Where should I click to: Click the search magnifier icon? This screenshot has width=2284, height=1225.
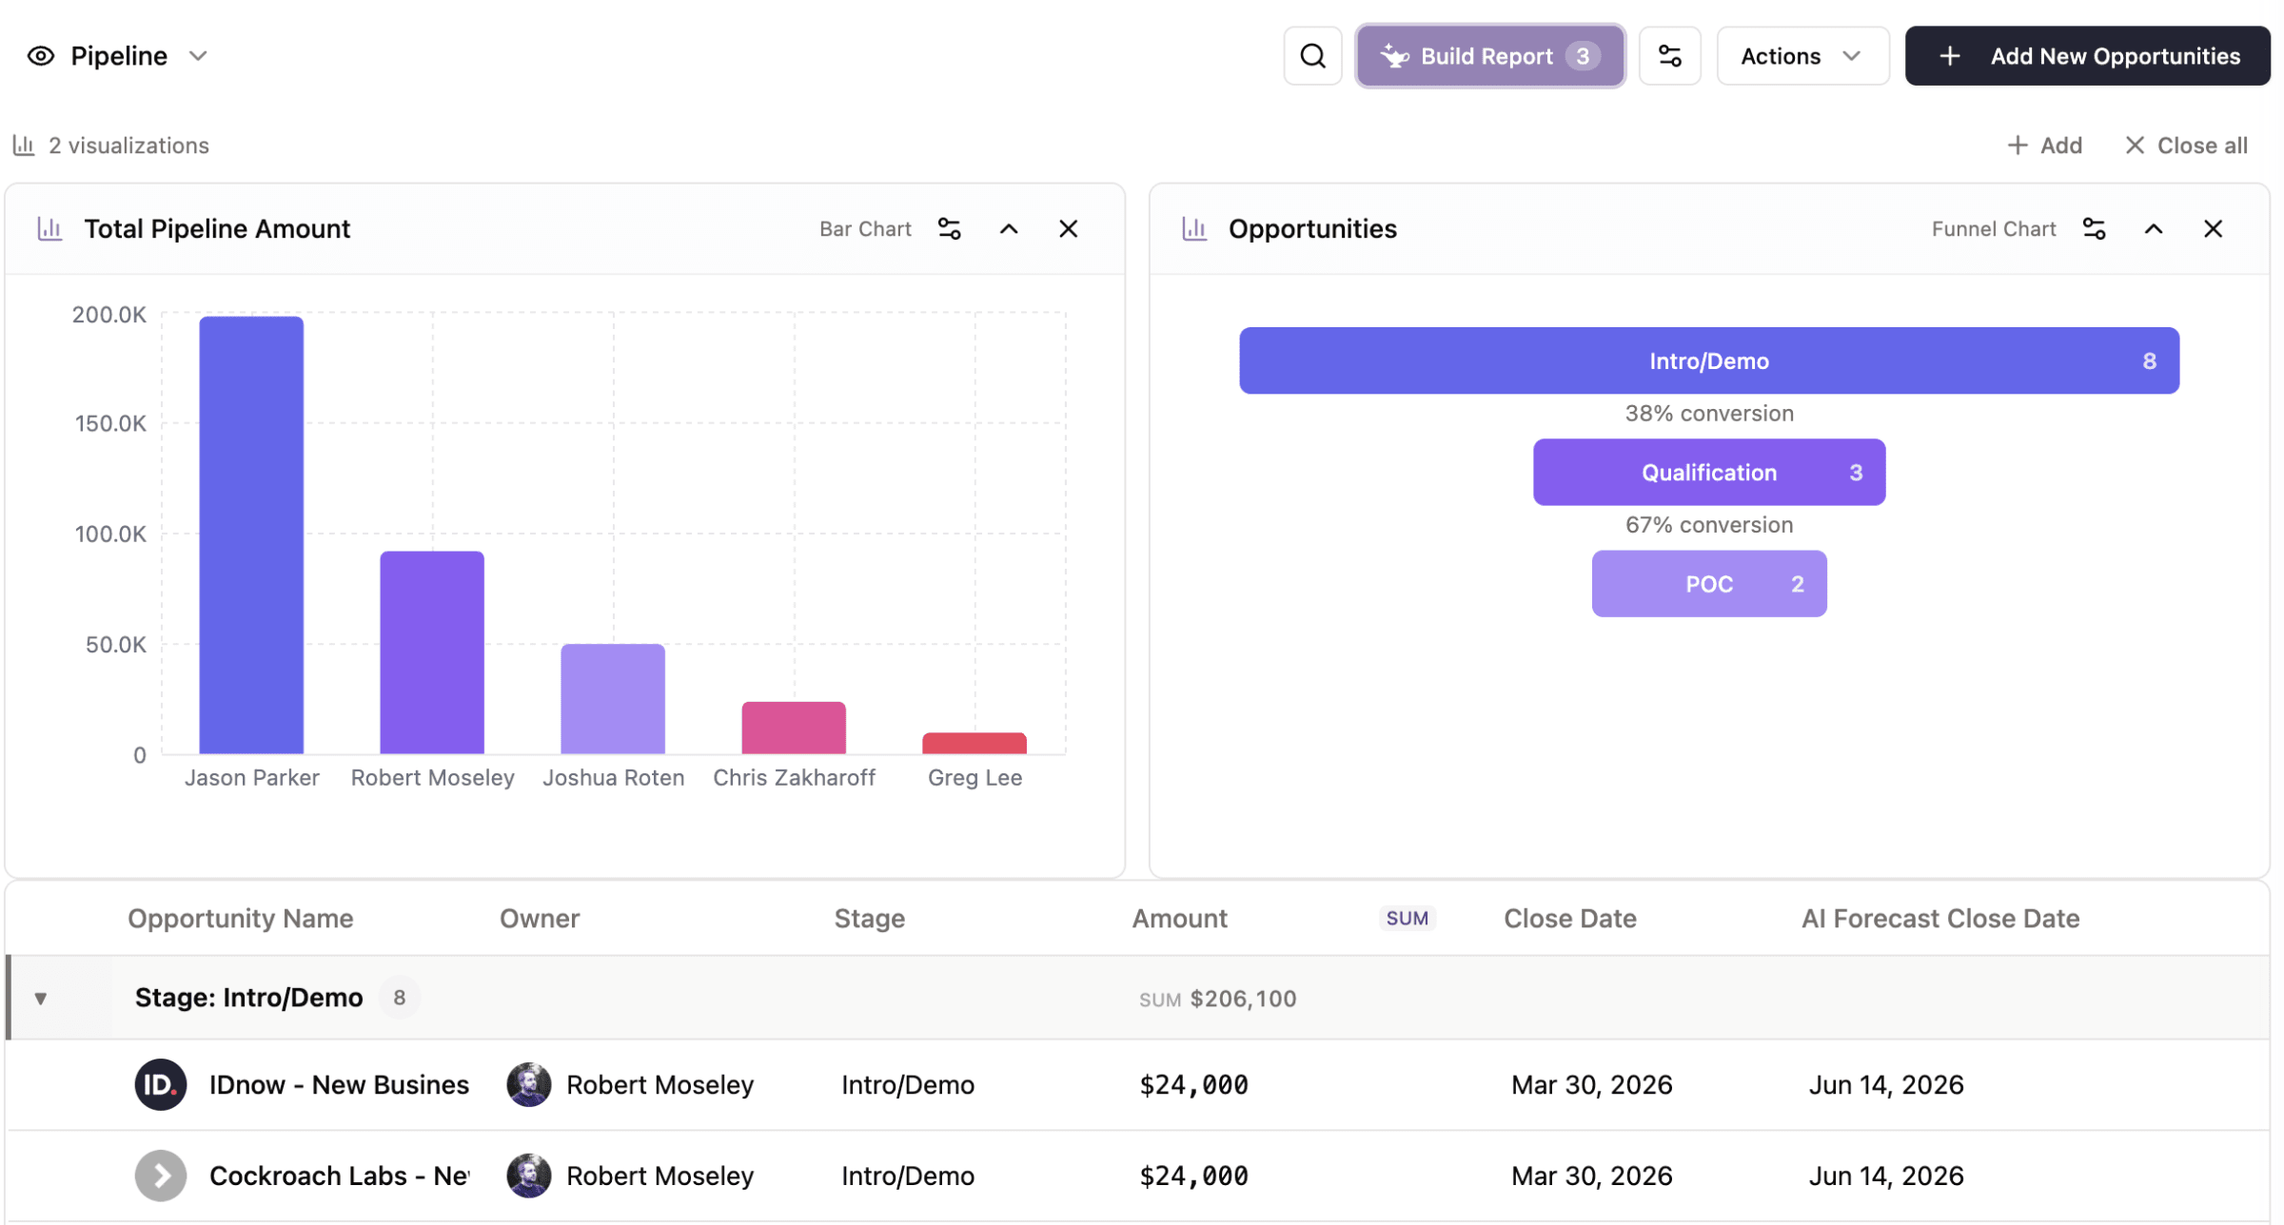coord(1312,56)
